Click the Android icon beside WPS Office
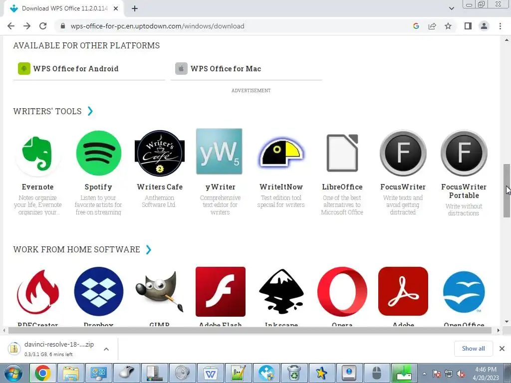The height and width of the screenshot is (383, 511). (24, 68)
